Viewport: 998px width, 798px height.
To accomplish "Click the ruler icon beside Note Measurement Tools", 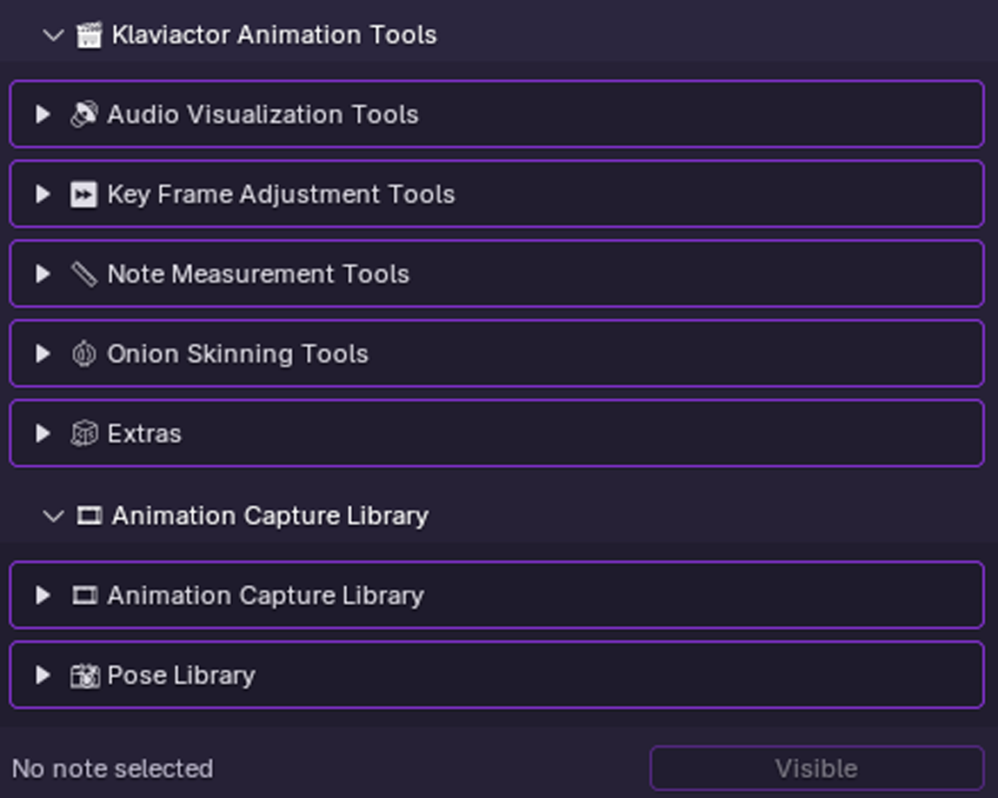I will point(84,274).
